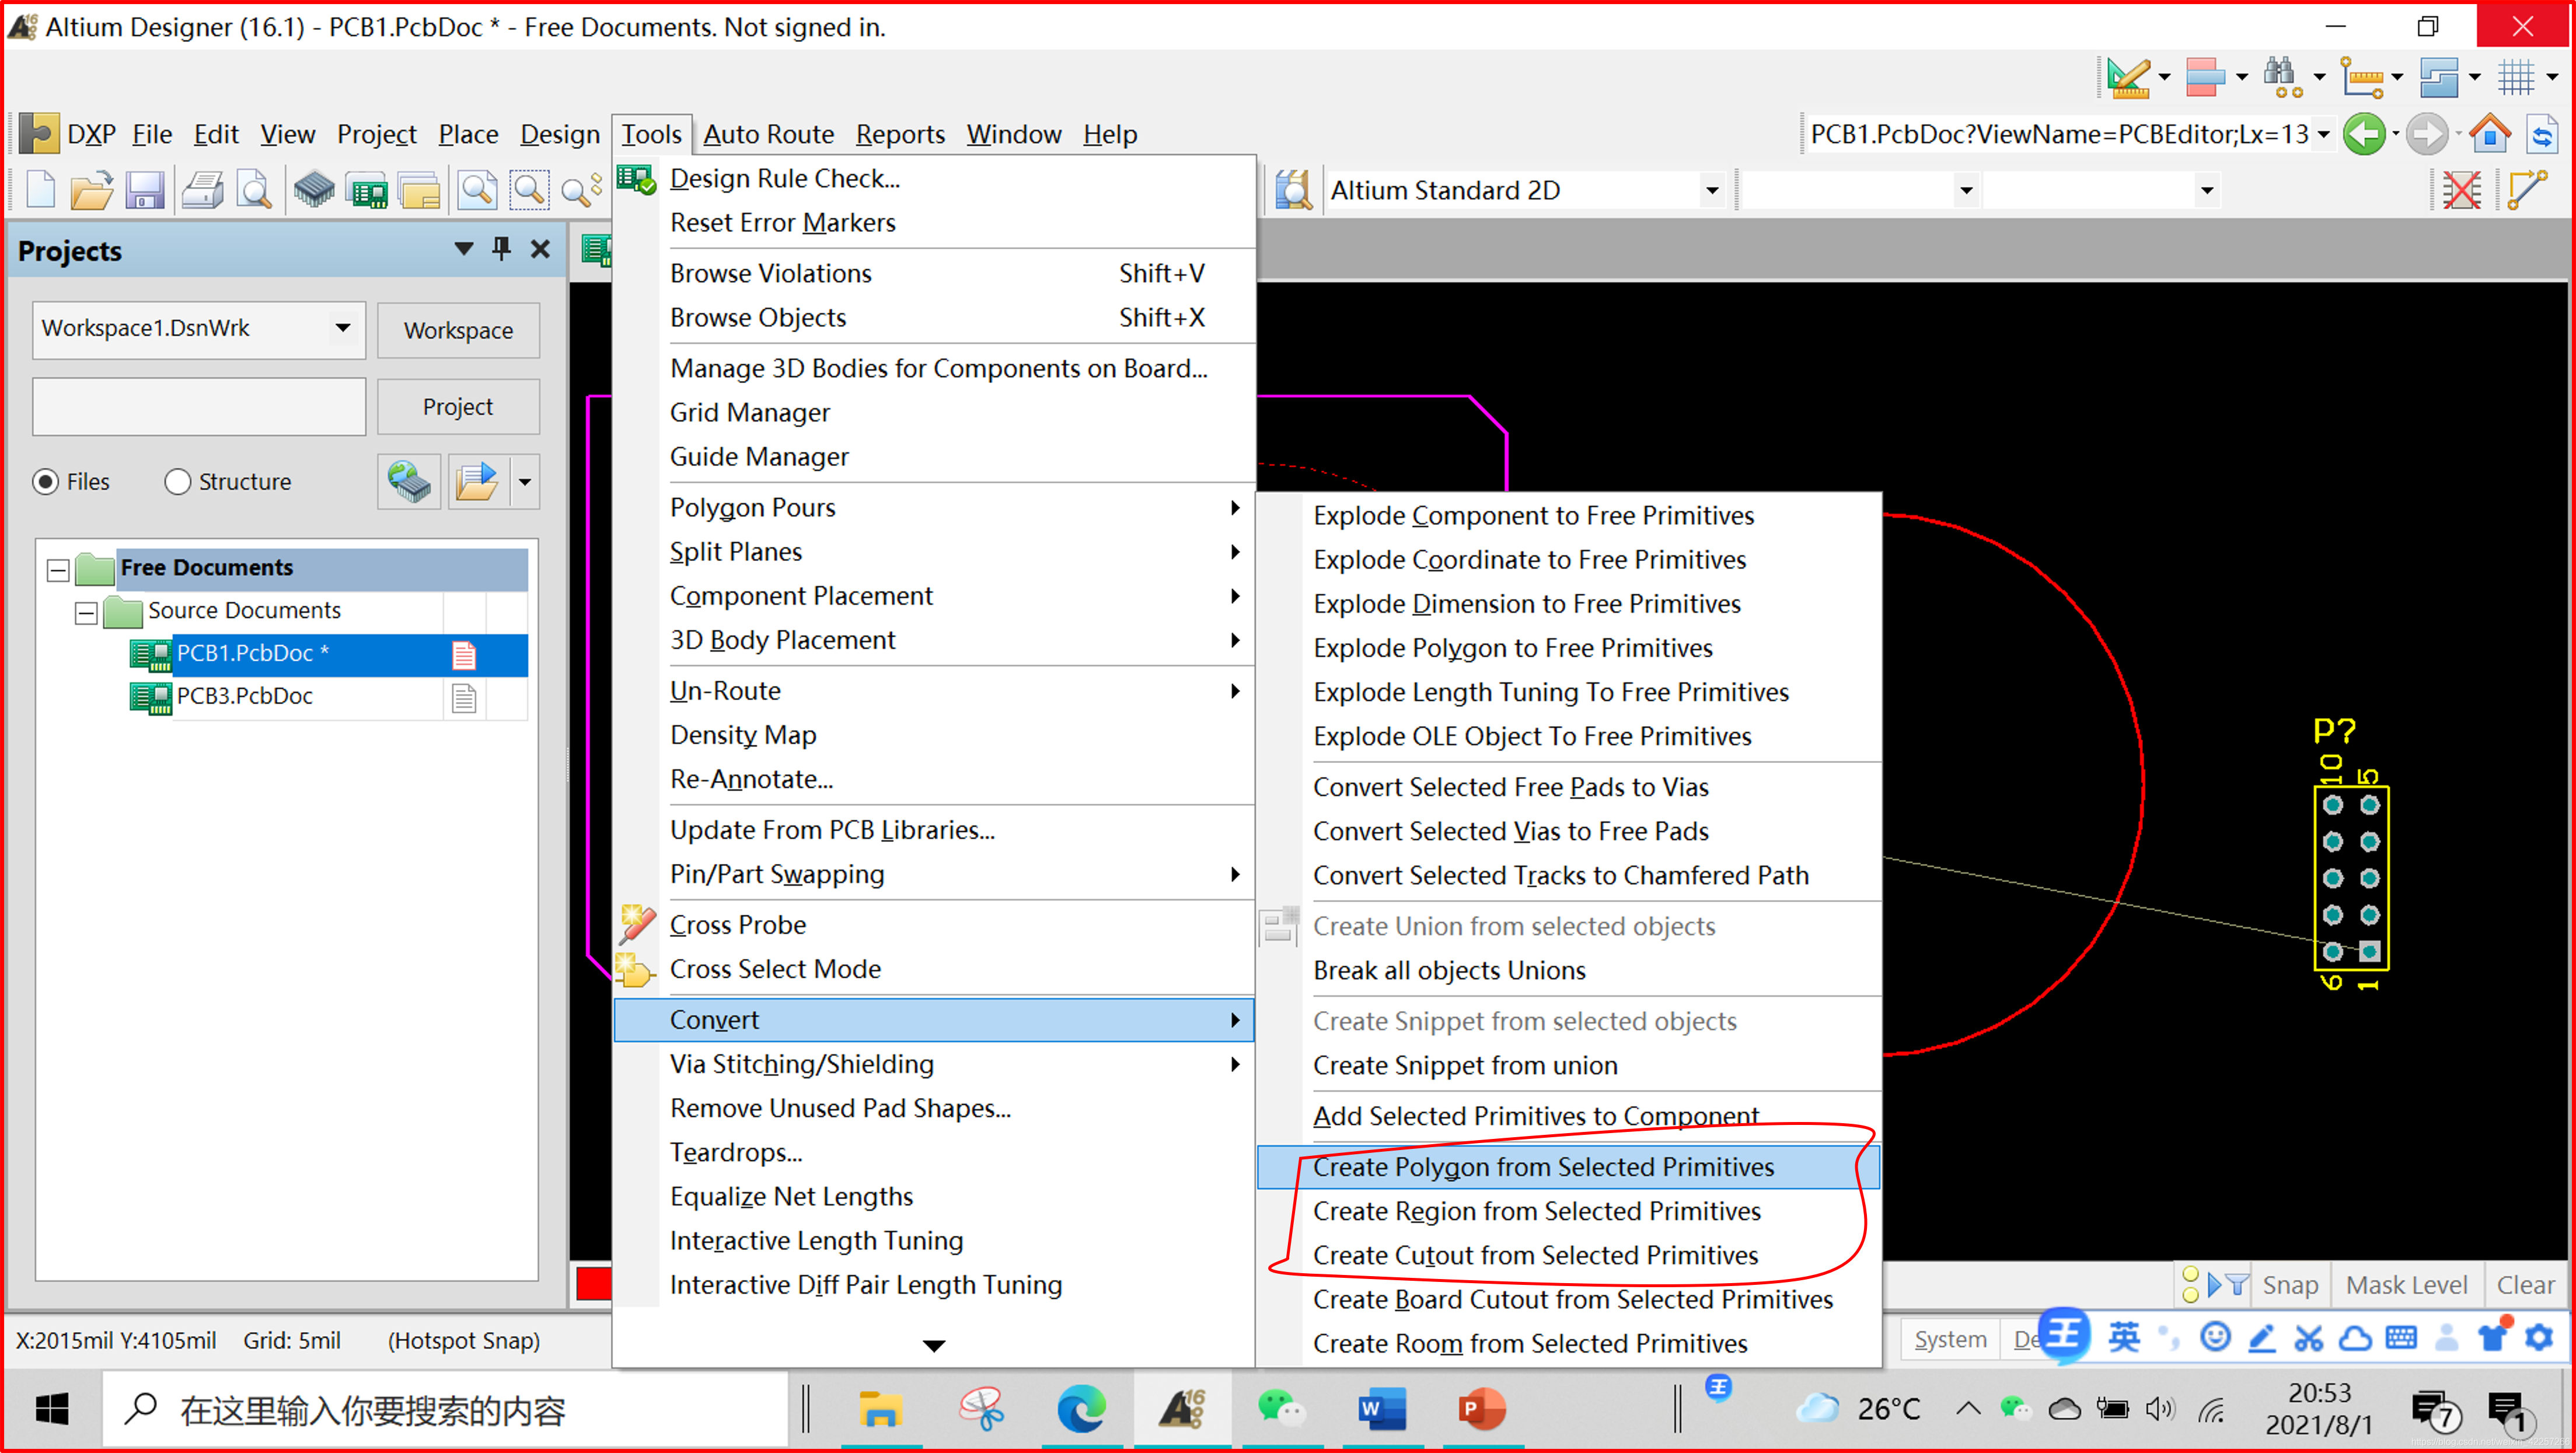Click the Cross Probe icon
This screenshot has width=2576, height=1453.
click(636, 925)
